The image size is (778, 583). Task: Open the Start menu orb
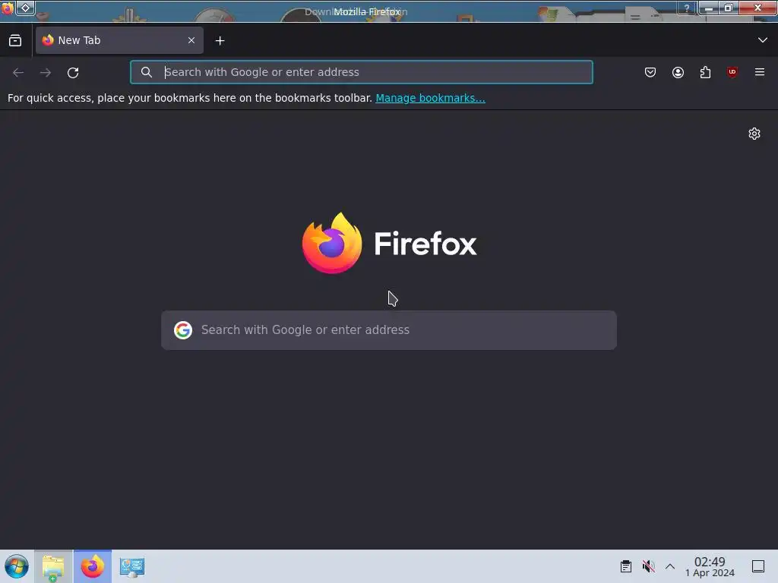17,566
